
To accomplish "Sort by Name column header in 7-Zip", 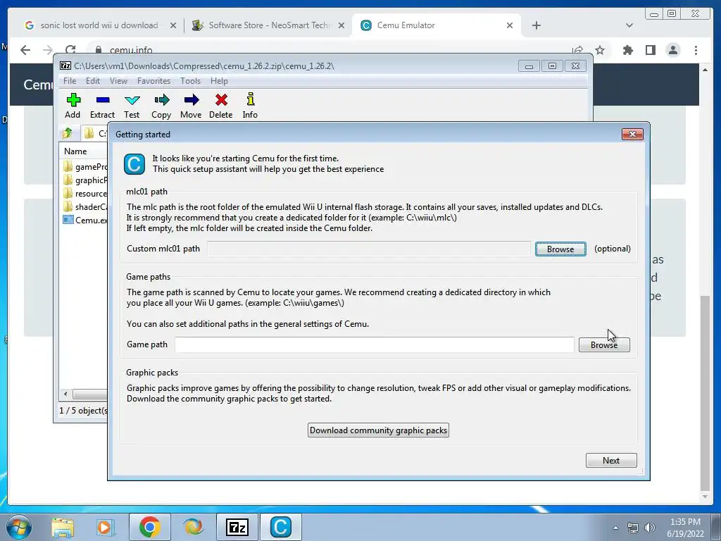I will point(83,151).
